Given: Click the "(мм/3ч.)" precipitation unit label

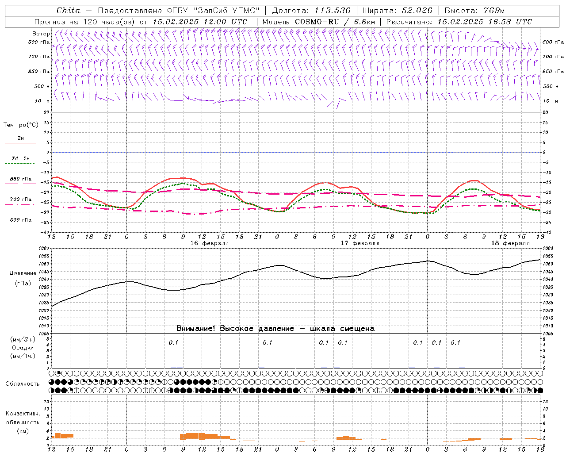Looking at the screenshot, I should pos(23,339).
